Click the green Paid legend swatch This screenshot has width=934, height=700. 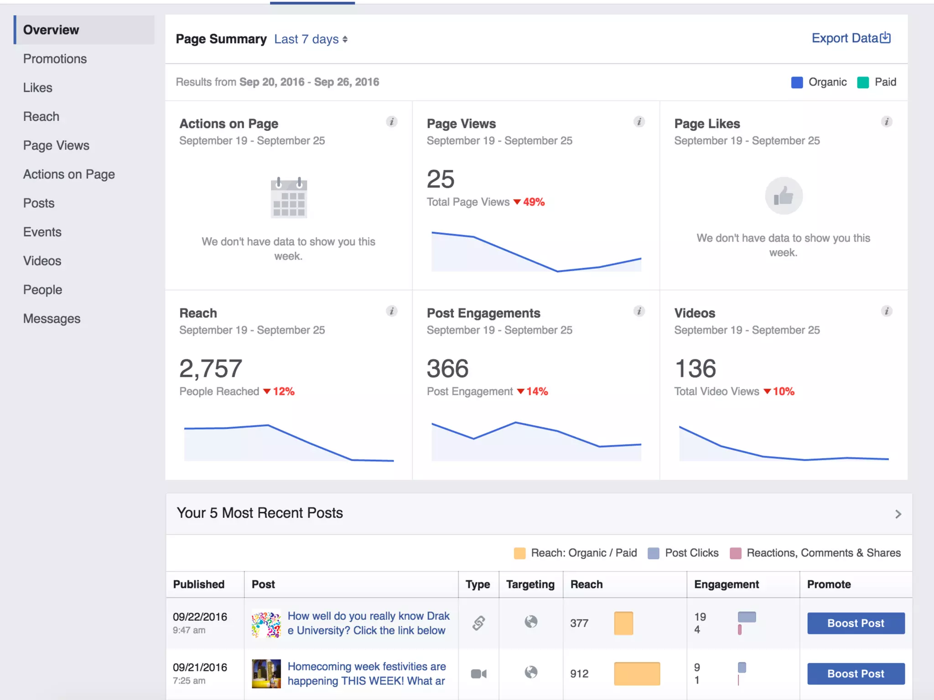[863, 82]
